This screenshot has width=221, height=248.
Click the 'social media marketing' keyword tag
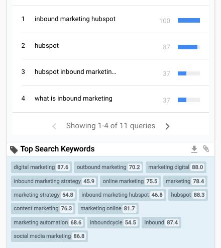[49, 236]
